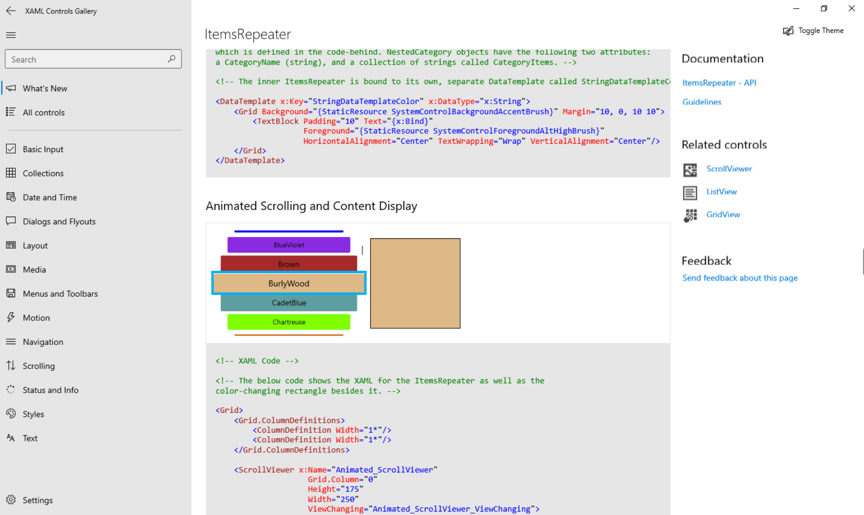Click the Status and Info spinner icon

[x=11, y=390]
